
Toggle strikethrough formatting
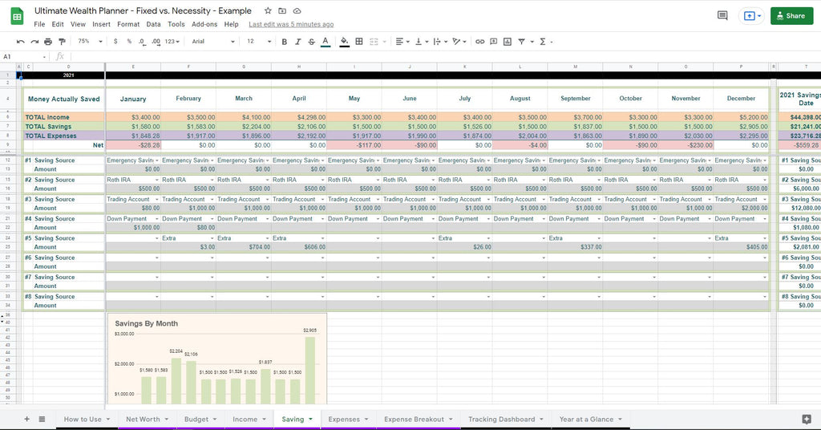pyautogui.click(x=312, y=42)
